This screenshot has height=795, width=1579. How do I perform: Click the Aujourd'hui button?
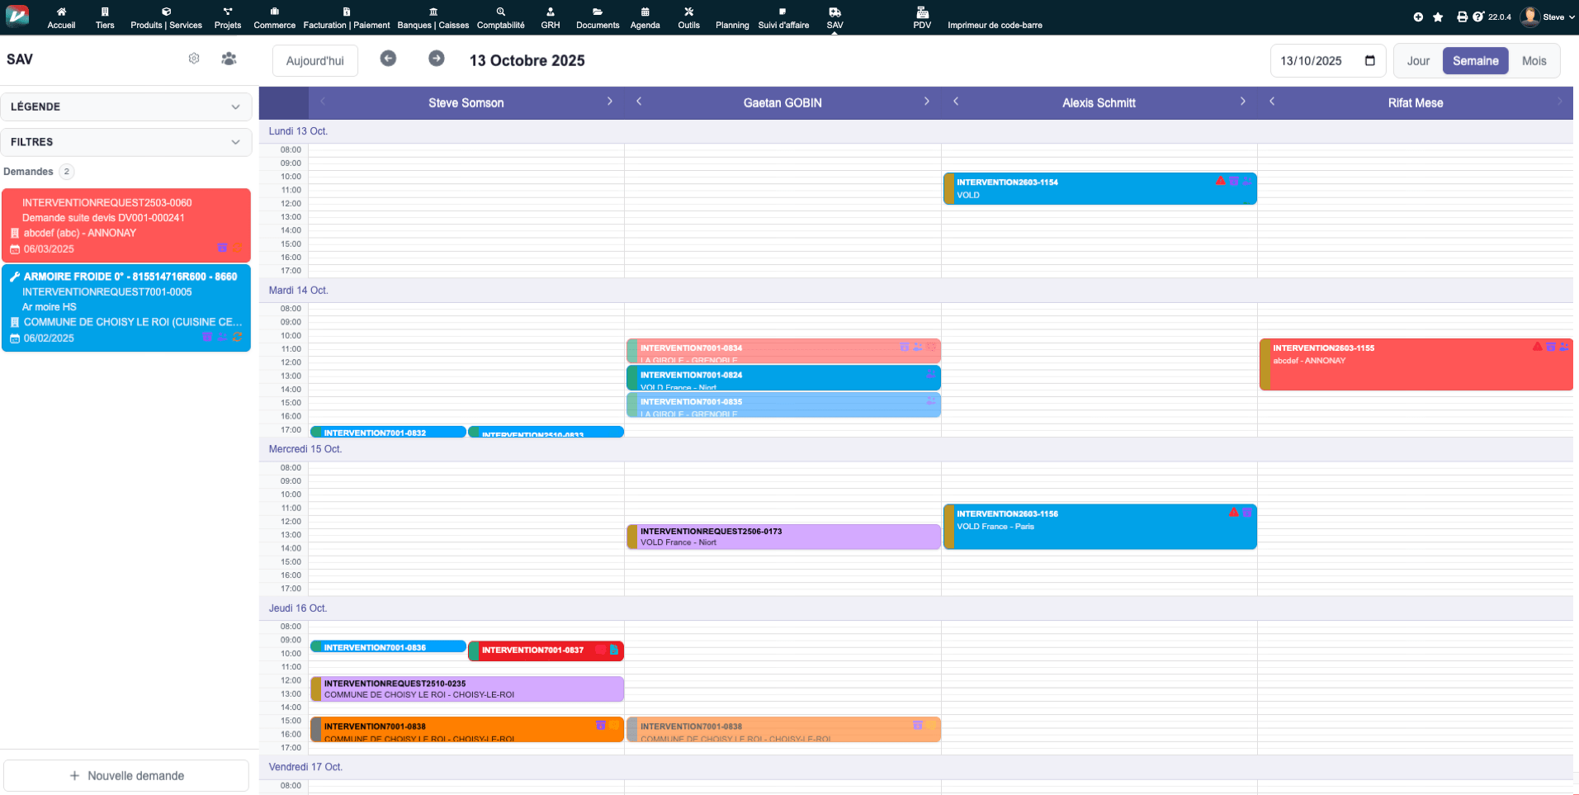tap(314, 61)
